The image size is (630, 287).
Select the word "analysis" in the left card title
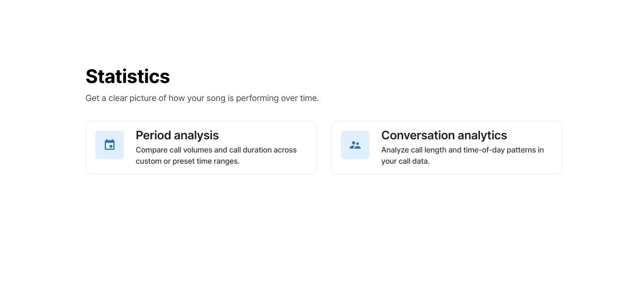coord(196,135)
